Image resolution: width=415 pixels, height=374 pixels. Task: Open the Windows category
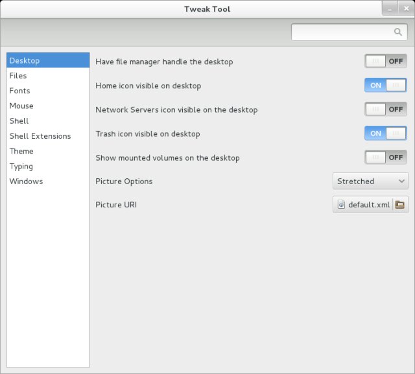click(48, 181)
